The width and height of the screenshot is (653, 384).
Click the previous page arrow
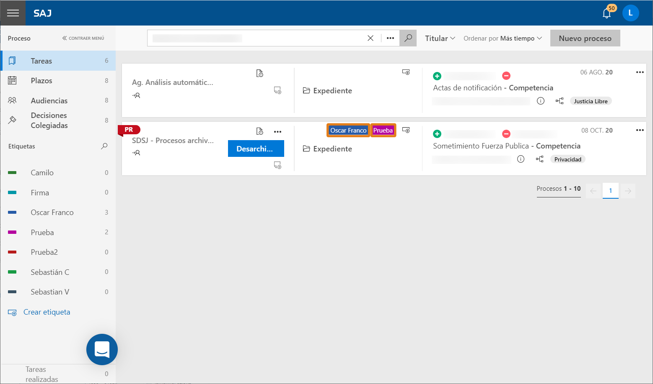click(593, 191)
